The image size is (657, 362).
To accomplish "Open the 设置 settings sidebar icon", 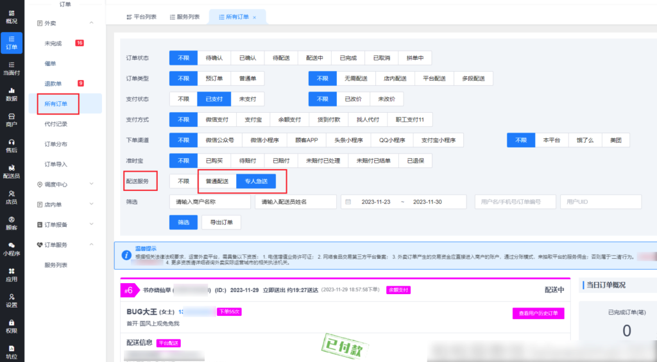I will 12,300.
